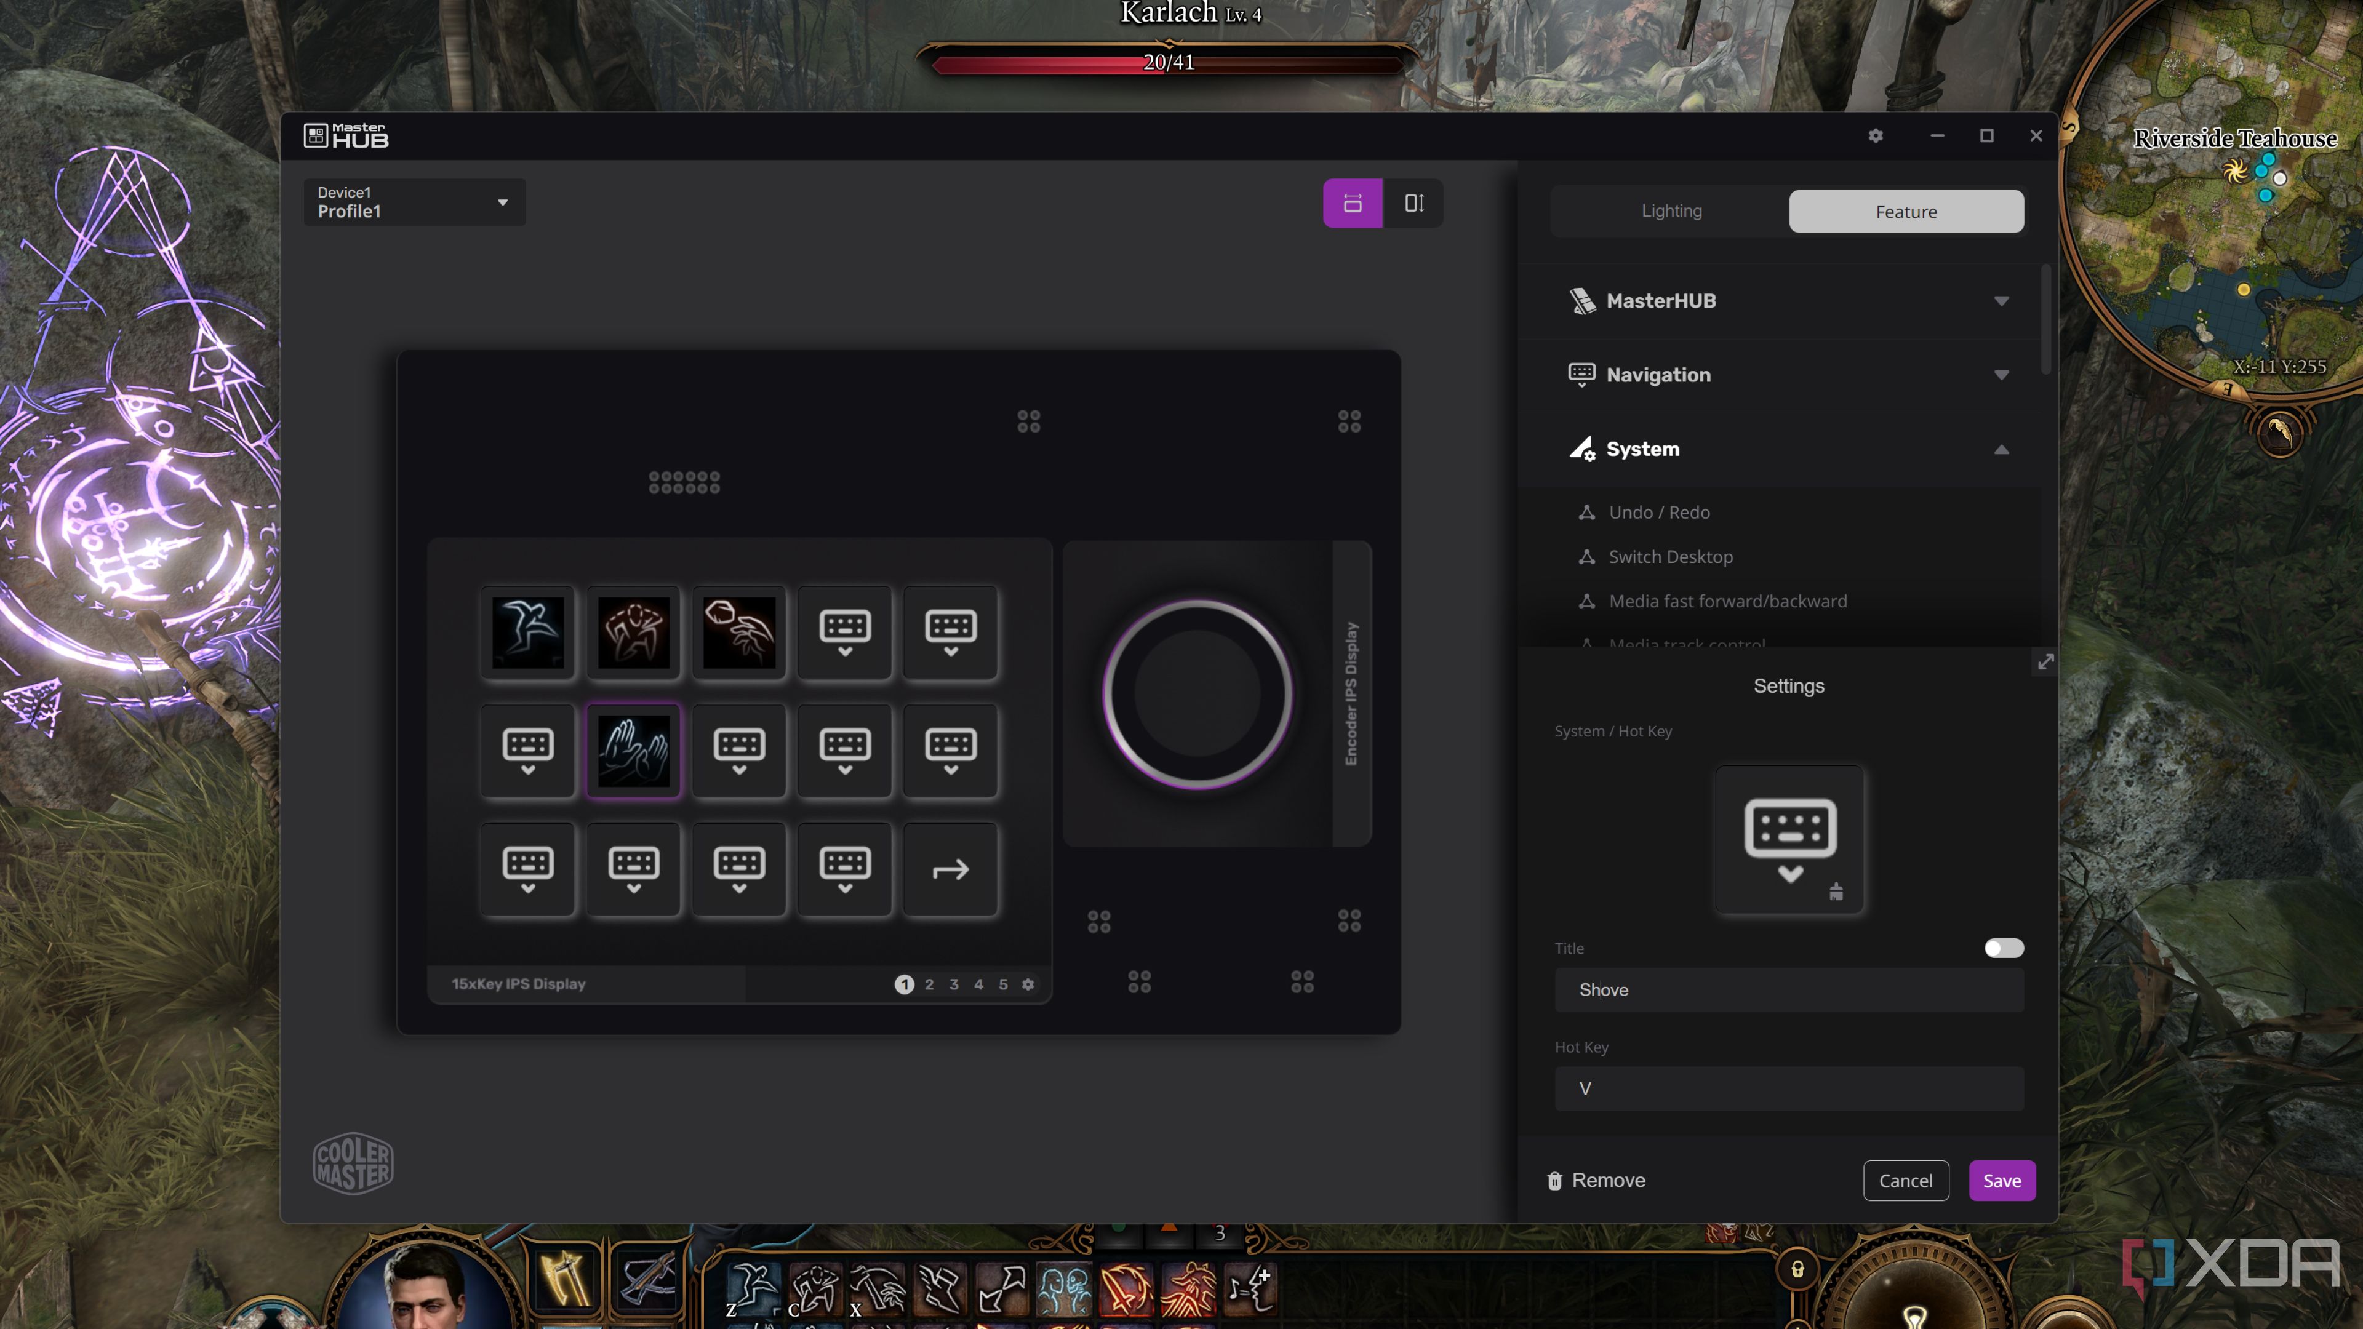Save the hot key settings
Screen dimensions: 2363x1329
[x=2002, y=1181]
